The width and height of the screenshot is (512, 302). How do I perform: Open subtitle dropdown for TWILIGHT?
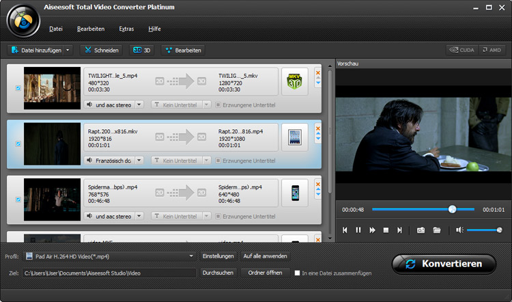[x=206, y=105]
